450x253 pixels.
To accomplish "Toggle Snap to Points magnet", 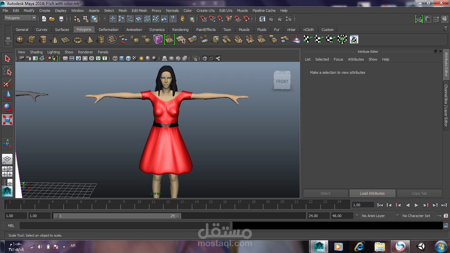I will point(221,19).
